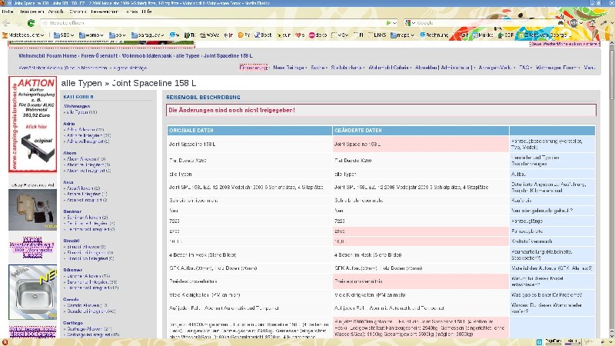Open the address bar history dropdown arrow
615x346 pixels.
[394, 23]
